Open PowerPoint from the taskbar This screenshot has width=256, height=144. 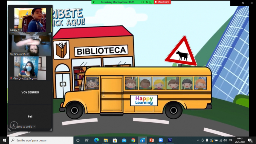point(151,140)
